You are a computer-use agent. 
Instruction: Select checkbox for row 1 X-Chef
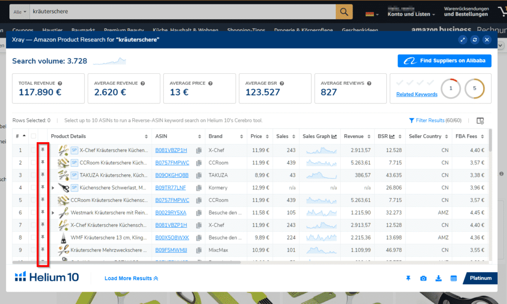tap(33, 150)
